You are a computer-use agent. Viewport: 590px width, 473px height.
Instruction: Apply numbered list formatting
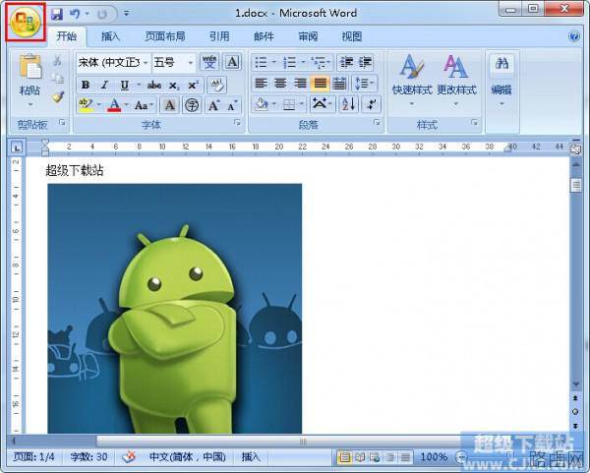289,63
